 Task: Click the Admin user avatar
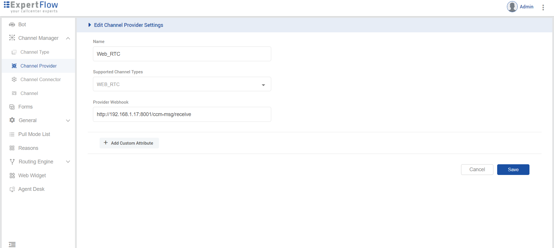coord(512,7)
